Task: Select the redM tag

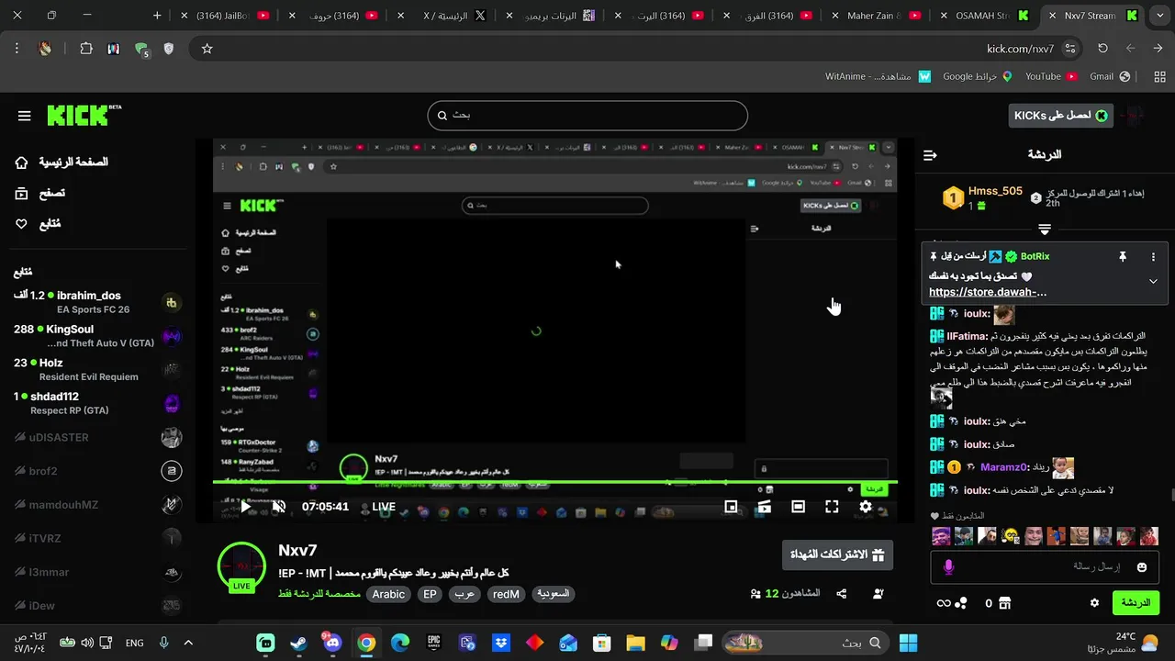Action: 506,594
